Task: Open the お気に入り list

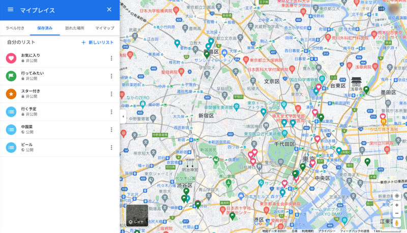Action: pos(60,58)
